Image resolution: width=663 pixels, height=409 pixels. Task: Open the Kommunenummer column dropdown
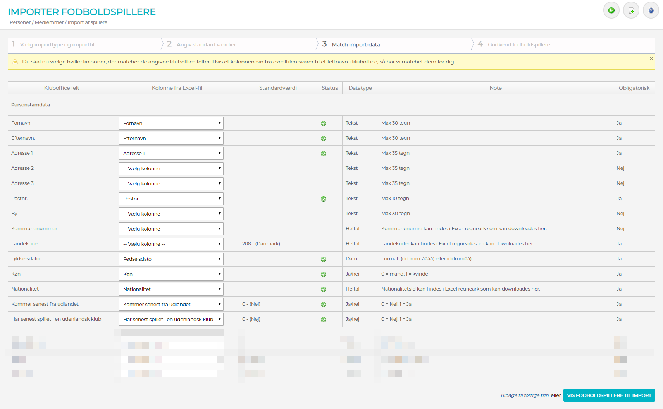point(171,229)
